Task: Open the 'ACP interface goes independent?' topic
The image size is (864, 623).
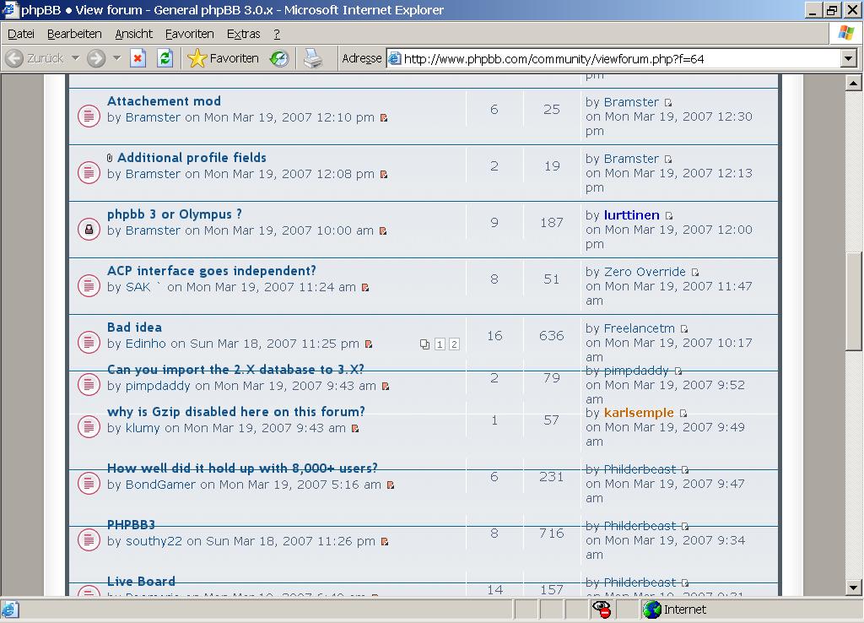Action: point(211,271)
